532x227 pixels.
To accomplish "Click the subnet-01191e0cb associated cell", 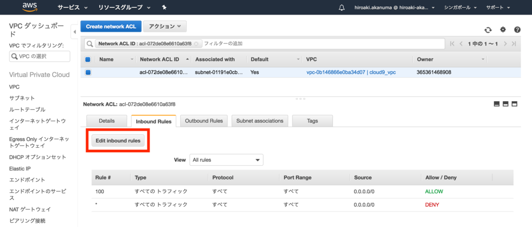I will point(219,72).
